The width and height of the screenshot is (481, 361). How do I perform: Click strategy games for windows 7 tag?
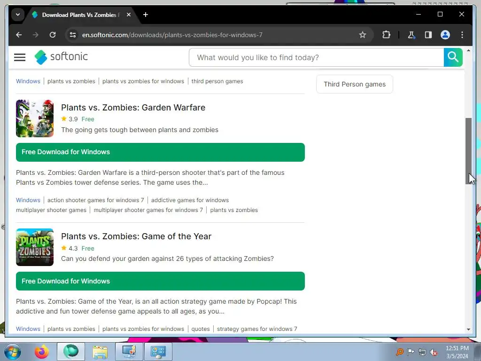click(257, 329)
